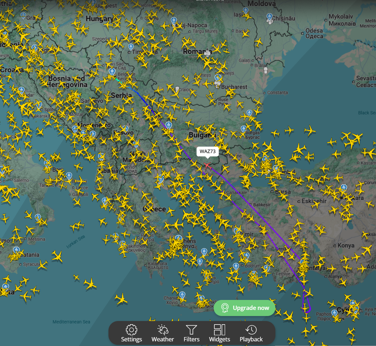Screen dimensions: 376x346
Task: Open the Timișoara airport pin
Action: (x=131, y=47)
